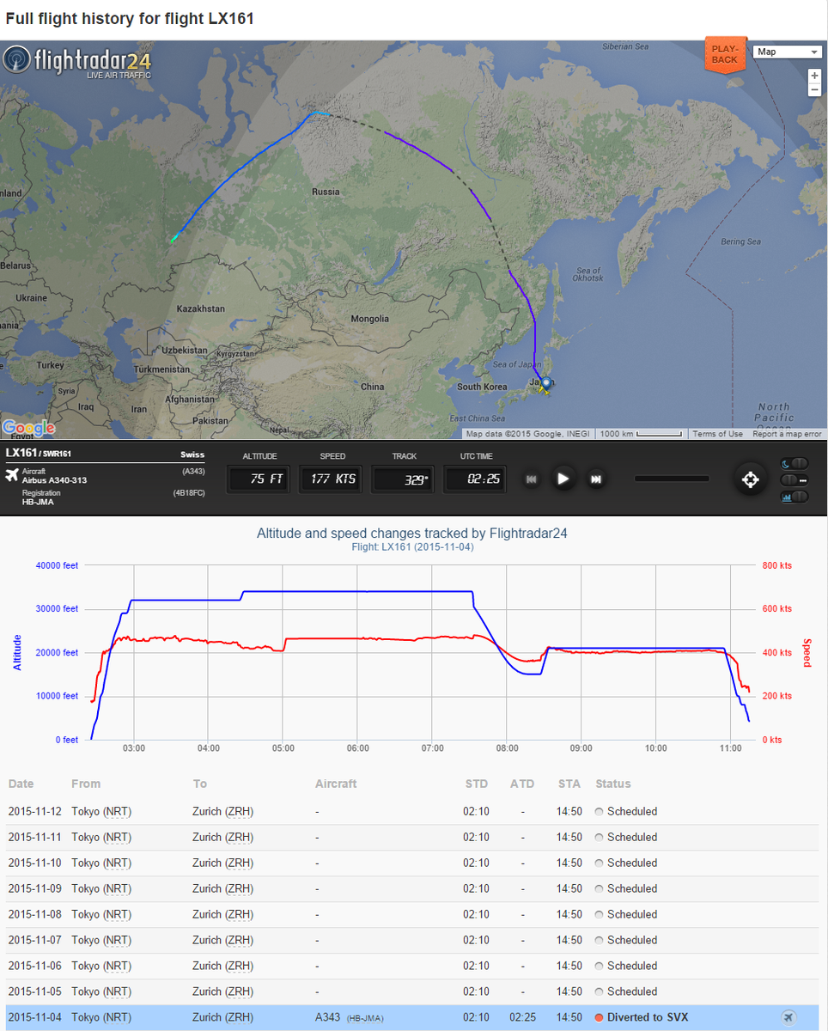Click ATD value 02:25 in highlighted row
The height and width of the screenshot is (1031, 828).
523,1017
